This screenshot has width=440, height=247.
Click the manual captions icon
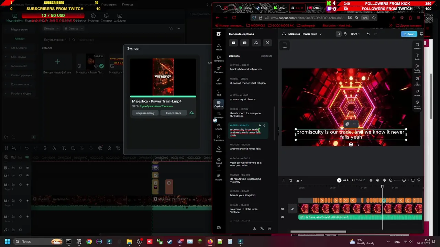pos(245,43)
